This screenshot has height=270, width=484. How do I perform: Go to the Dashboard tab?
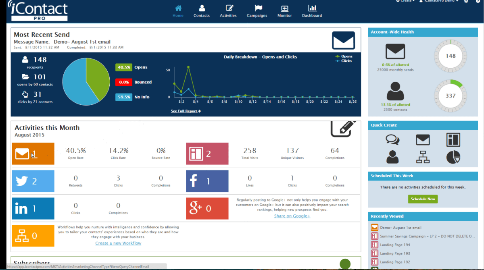pyautogui.click(x=312, y=10)
